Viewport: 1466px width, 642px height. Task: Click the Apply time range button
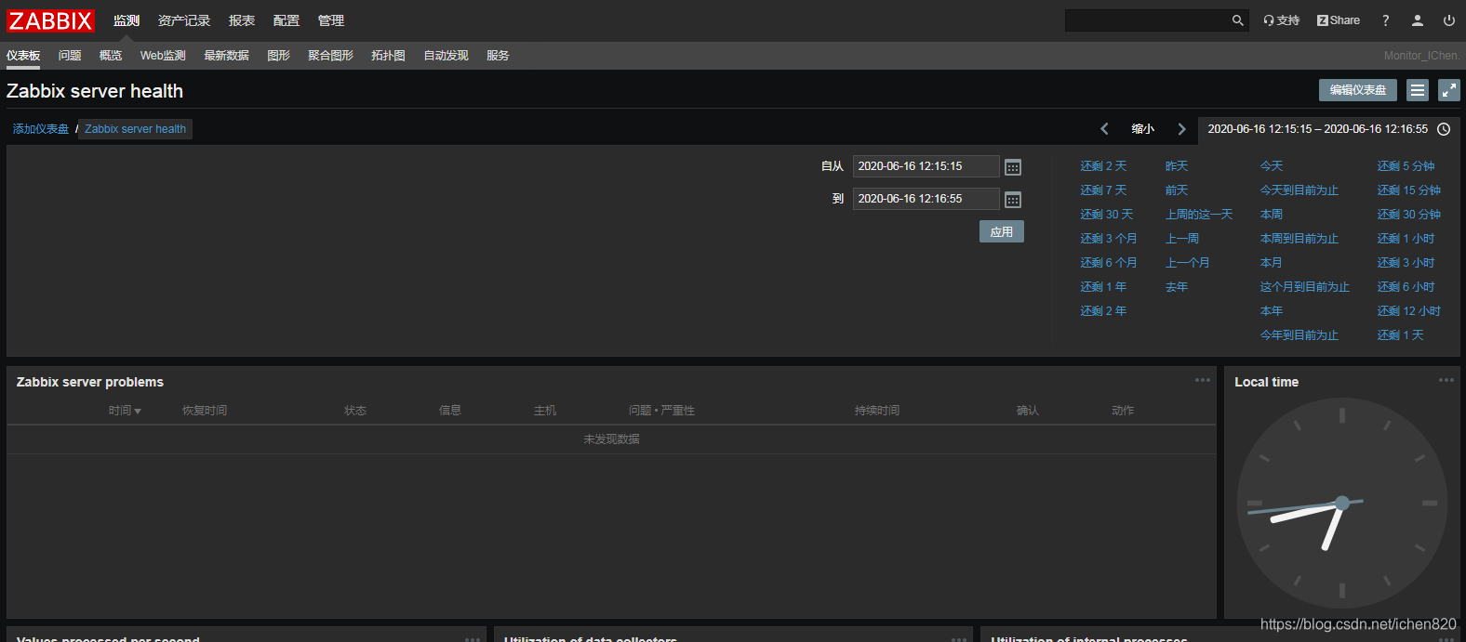point(1002,231)
